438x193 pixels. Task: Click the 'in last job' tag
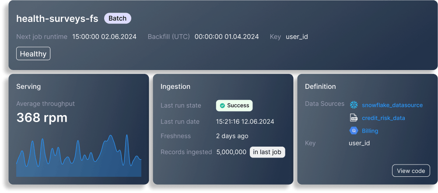pyautogui.click(x=267, y=152)
